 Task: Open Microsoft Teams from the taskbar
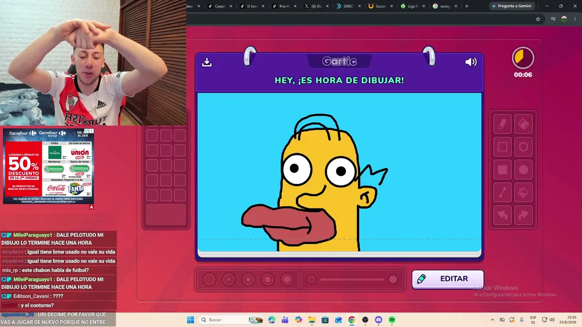tap(285, 320)
